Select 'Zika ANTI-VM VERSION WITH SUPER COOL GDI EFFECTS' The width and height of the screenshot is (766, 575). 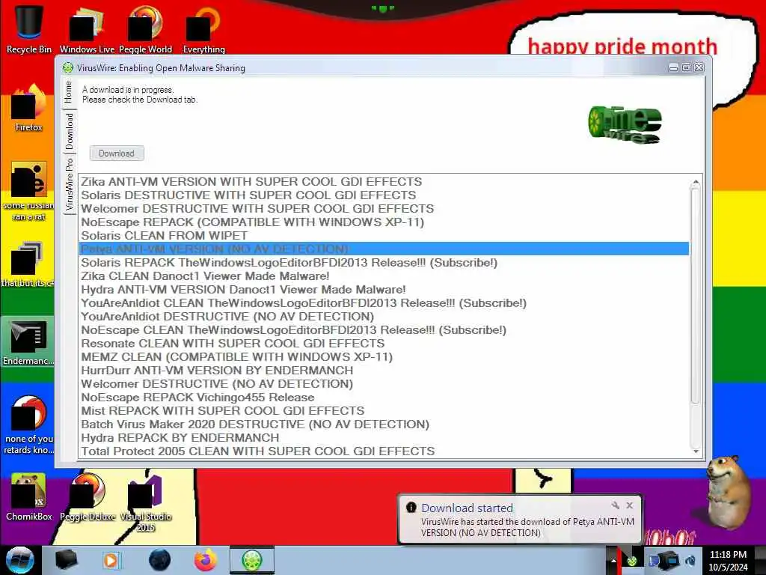click(384, 181)
